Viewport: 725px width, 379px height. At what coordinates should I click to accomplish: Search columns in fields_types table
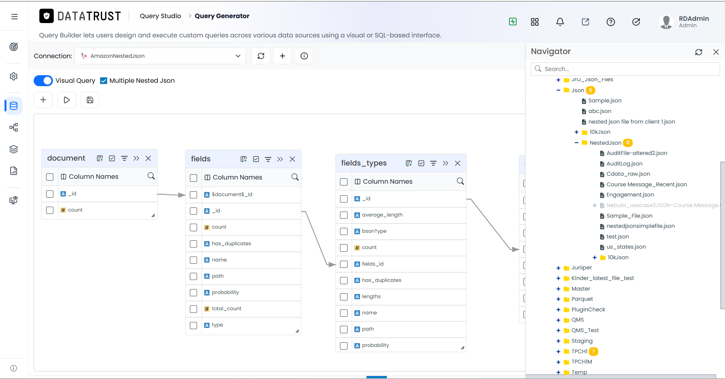point(460,181)
